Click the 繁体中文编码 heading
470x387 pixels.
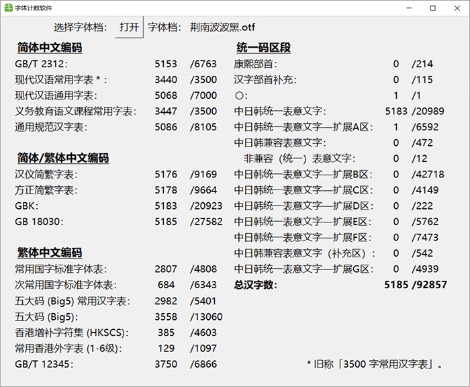tap(50, 253)
